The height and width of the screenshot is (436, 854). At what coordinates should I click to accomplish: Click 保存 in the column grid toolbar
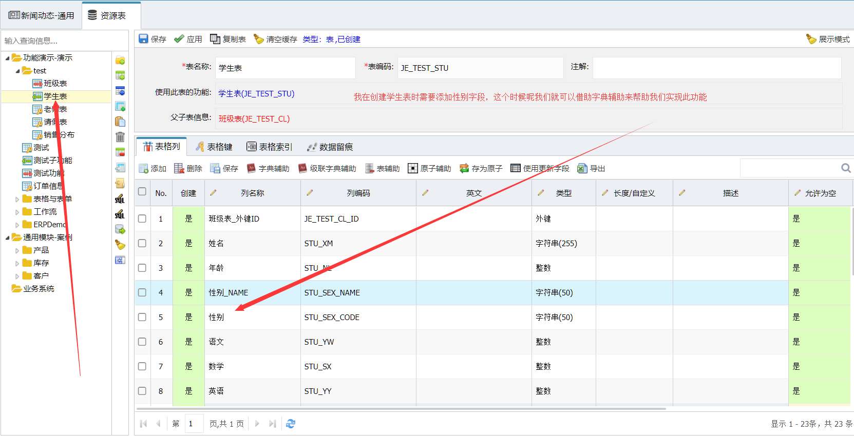[224, 168]
